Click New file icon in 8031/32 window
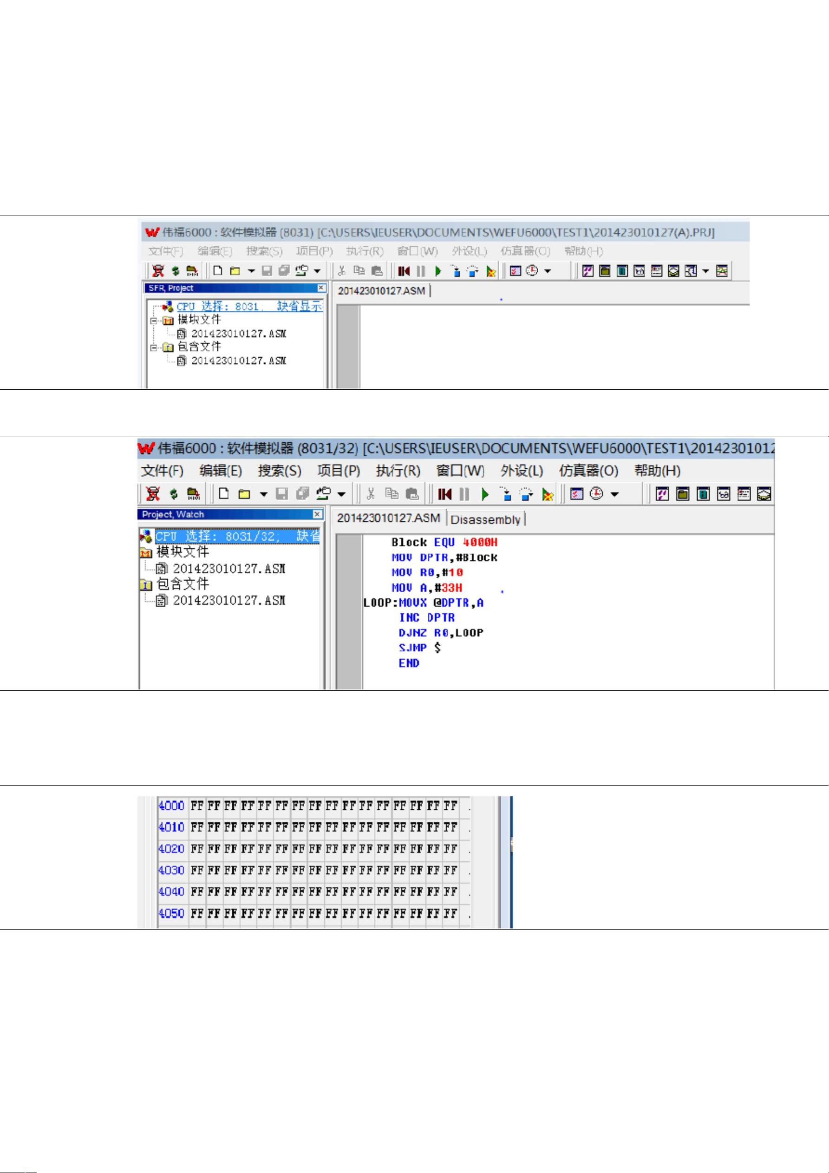The image size is (829, 1173). tap(224, 493)
